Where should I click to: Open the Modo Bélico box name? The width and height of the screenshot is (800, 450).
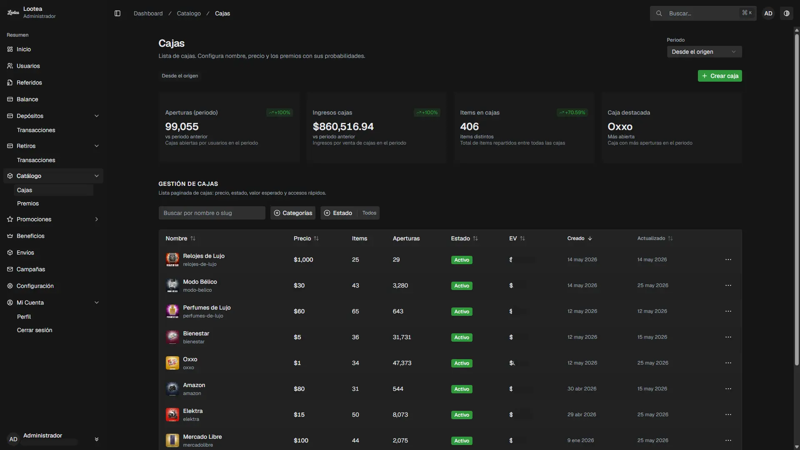tap(200, 282)
